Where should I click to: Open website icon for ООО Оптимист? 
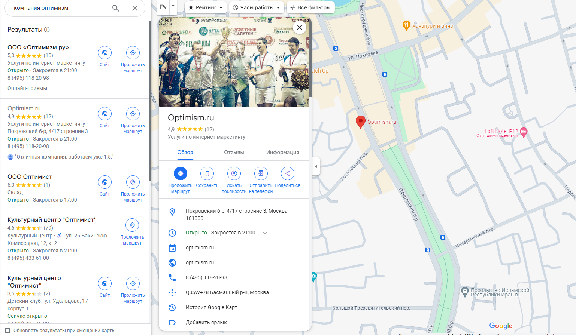pyautogui.click(x=105, y=182)
